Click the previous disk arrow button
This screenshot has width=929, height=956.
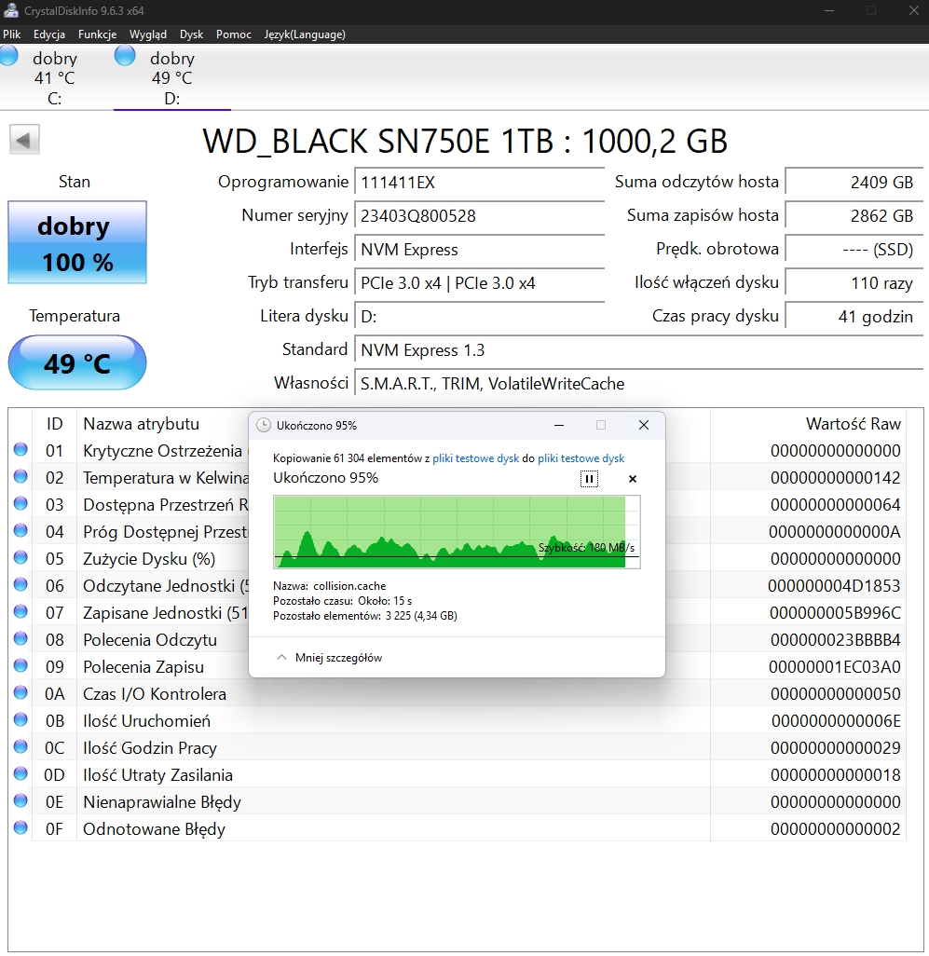[24, 141]
